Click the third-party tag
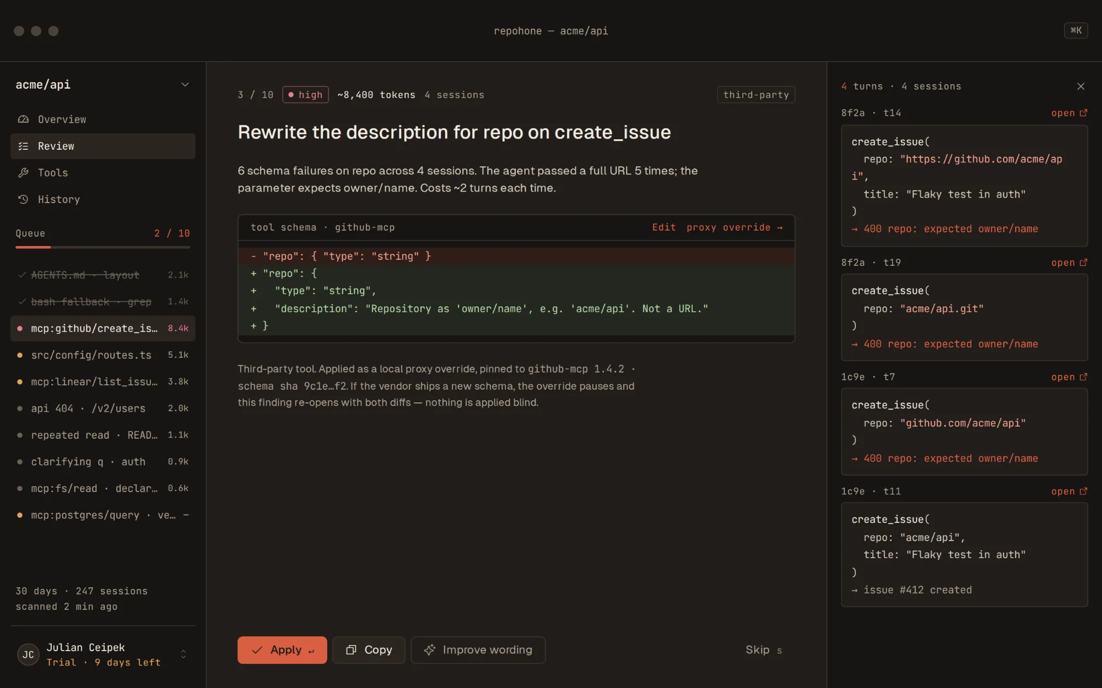1102x688 pixels. (x=756, y=95)
